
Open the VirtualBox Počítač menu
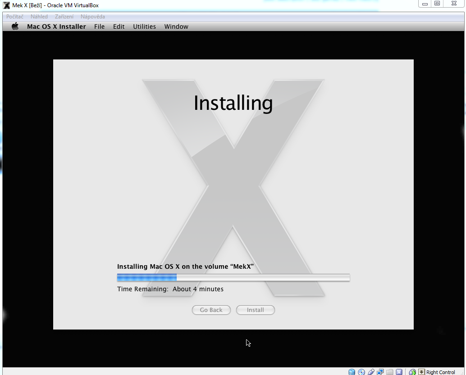(x=15, y=17)
